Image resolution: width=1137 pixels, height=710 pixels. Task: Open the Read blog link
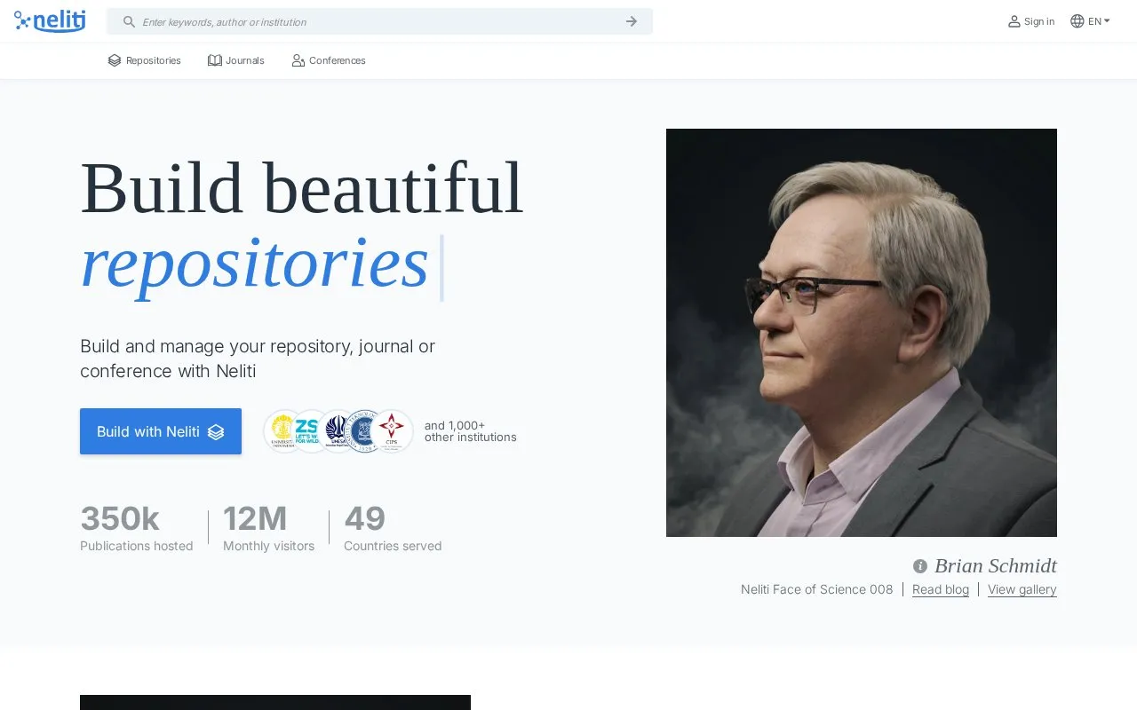coord(941,589)
